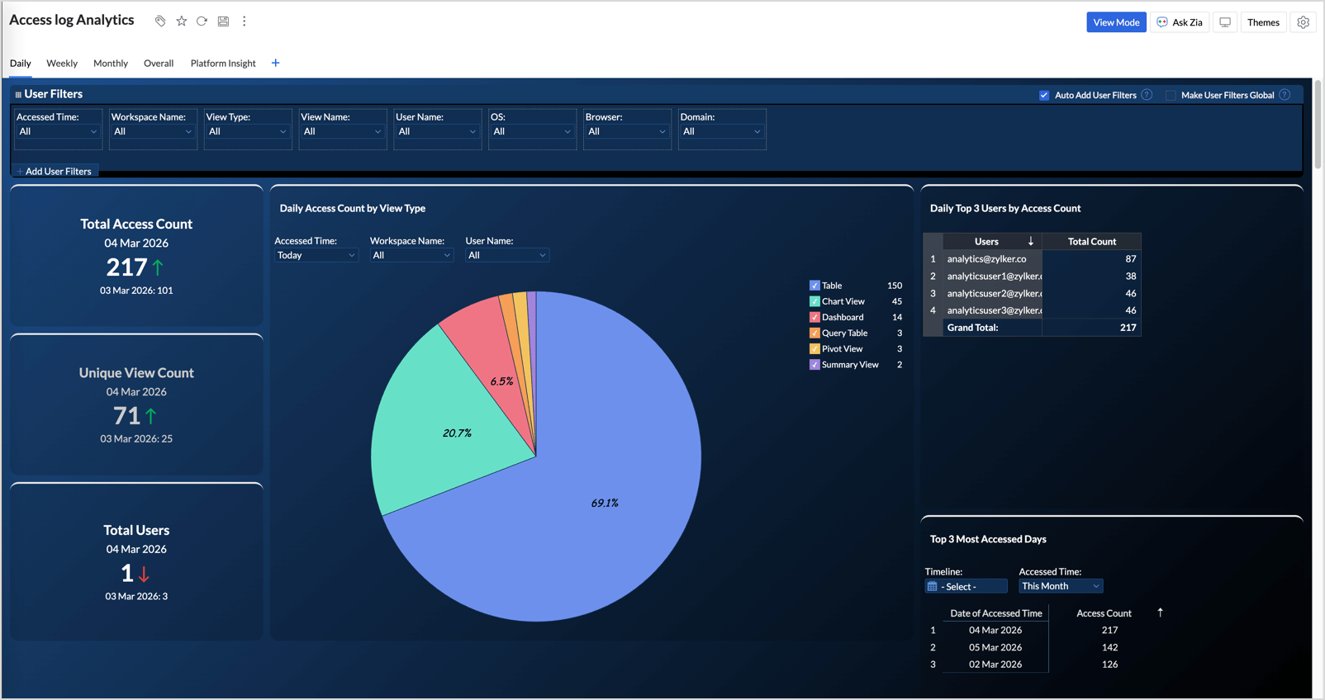This screenshot has width=1325, height=700.
Task: Mark dashboard as favorite with star icon
Action: coord(182,21)
